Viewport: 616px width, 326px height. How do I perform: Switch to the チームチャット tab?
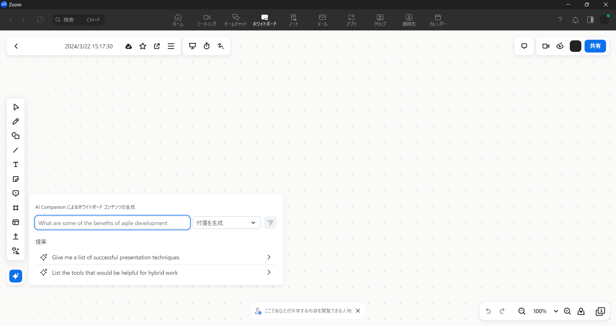(x=235, y=20)
